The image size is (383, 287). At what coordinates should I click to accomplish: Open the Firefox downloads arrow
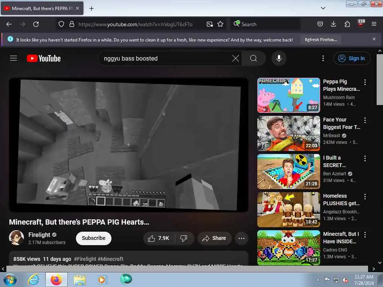333,24
